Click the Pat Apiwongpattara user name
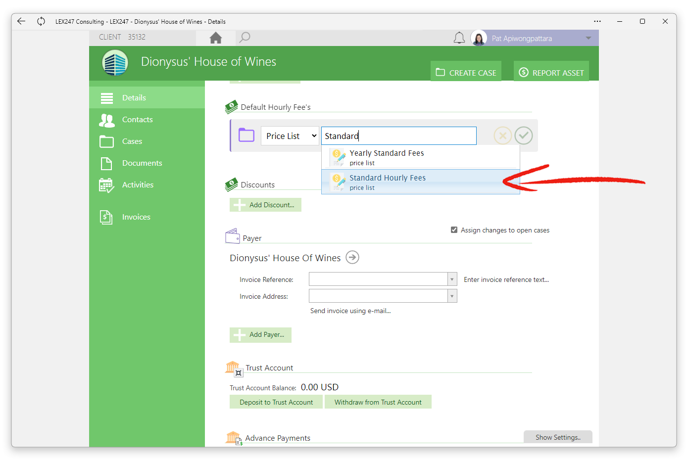This screenshot has width=688, height=460. (522, 39)
